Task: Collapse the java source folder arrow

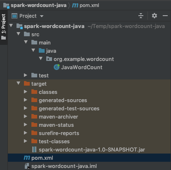Action: (33, 50)
